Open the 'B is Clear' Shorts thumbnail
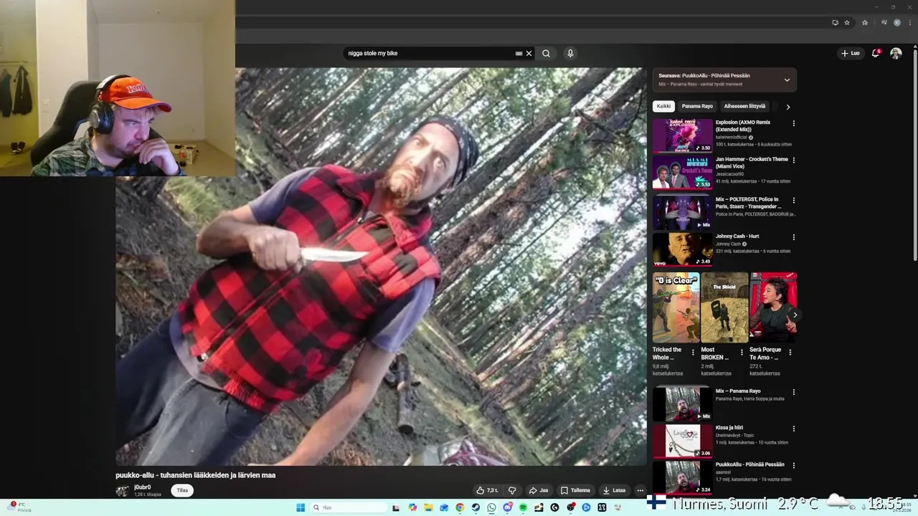The height and width of the screenshot is (516, 918). pyautogui.click(x=676, y=307)
